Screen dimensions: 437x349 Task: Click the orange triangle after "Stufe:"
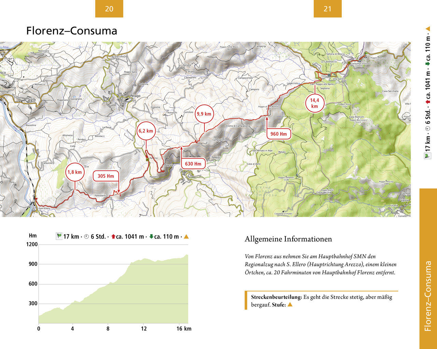point(290,305)
